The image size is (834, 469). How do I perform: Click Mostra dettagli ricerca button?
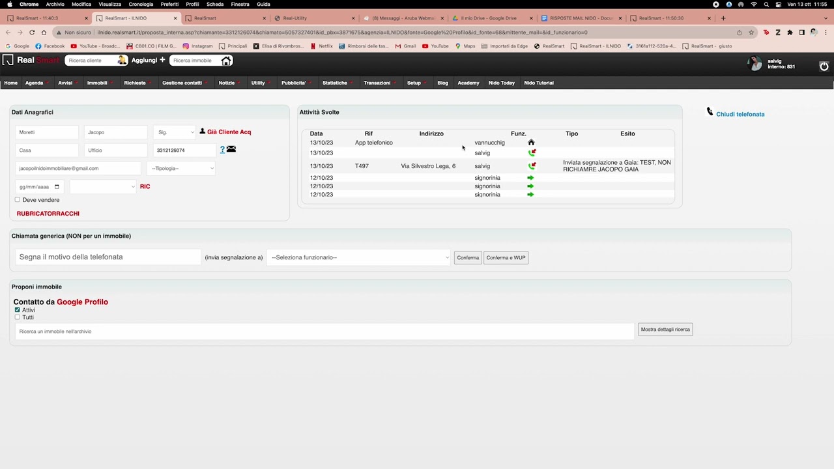[x=665, y=330]
